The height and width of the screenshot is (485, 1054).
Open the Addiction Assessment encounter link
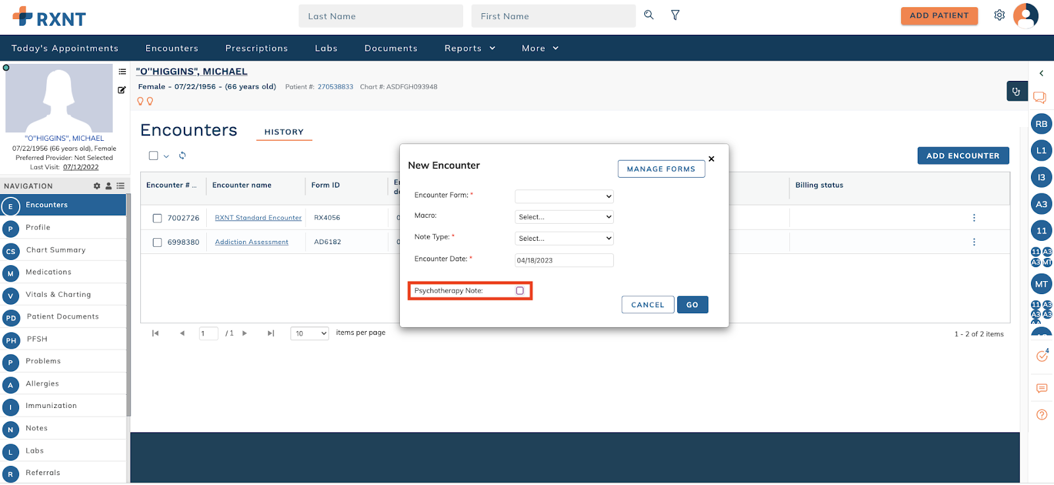pos(252,242)
